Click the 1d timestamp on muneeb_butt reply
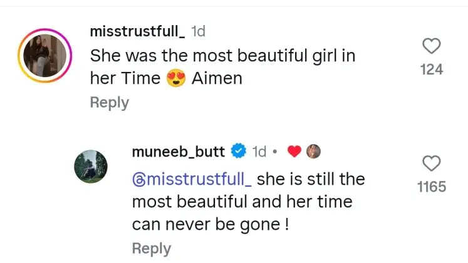The height and width of the screenshot is (263, 468). click(x=259, y=151)
